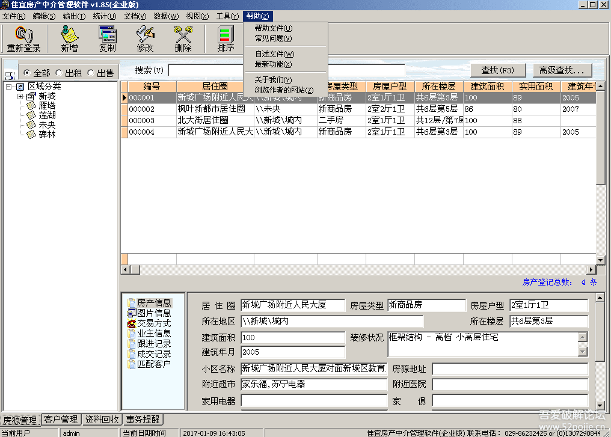Click the small panel toggle icon above the tree

(x=10, y=76)
